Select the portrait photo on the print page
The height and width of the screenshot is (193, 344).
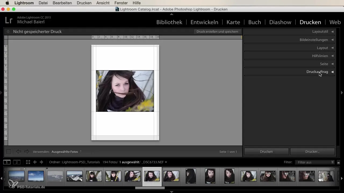tap(125, 91)
